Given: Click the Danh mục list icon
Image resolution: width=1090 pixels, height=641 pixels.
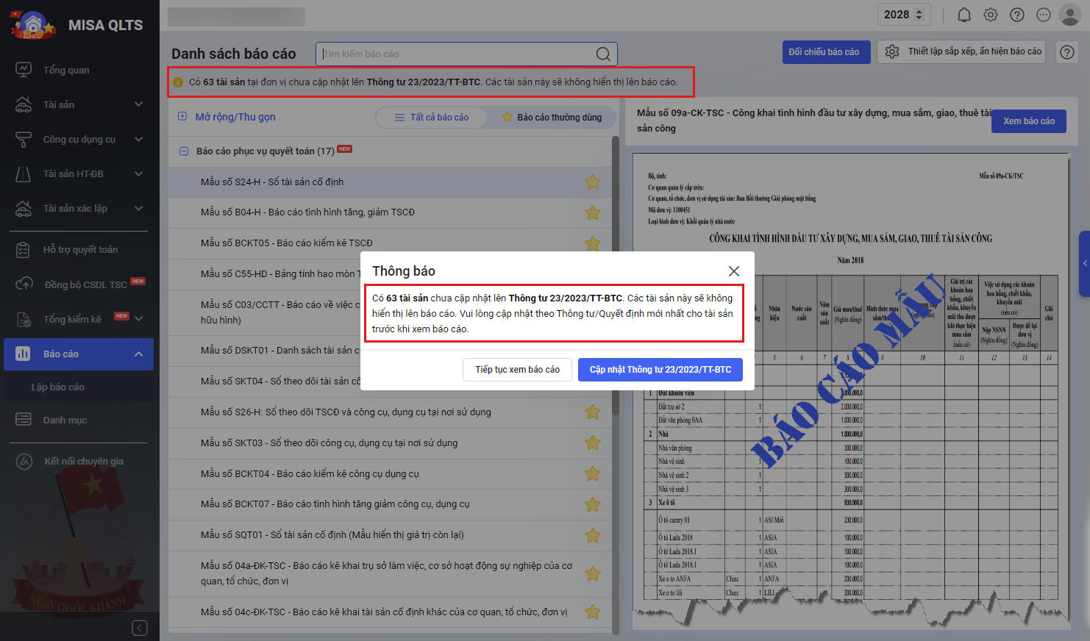Looking at the screenshot, I should click(24, 420).
